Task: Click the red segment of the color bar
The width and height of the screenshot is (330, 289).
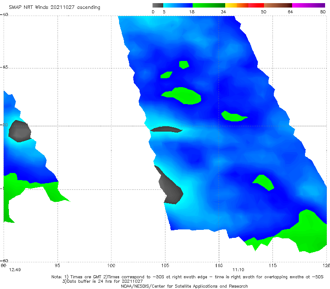Action: point(256,5)
